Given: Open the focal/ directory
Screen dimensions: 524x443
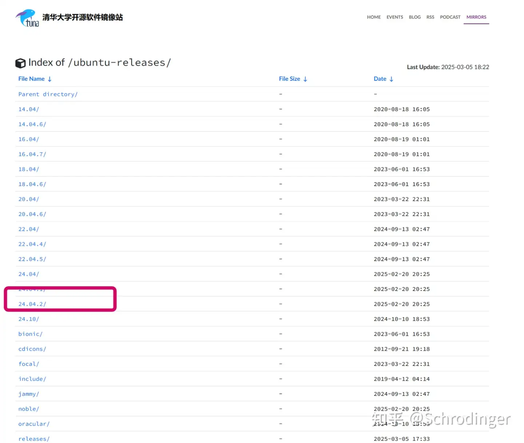Looking at the screenshot, I should point(29,364).
